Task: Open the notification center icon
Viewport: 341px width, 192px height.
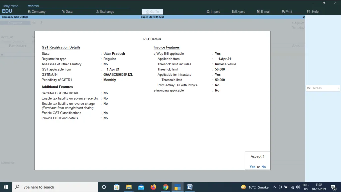Action: 333,187
